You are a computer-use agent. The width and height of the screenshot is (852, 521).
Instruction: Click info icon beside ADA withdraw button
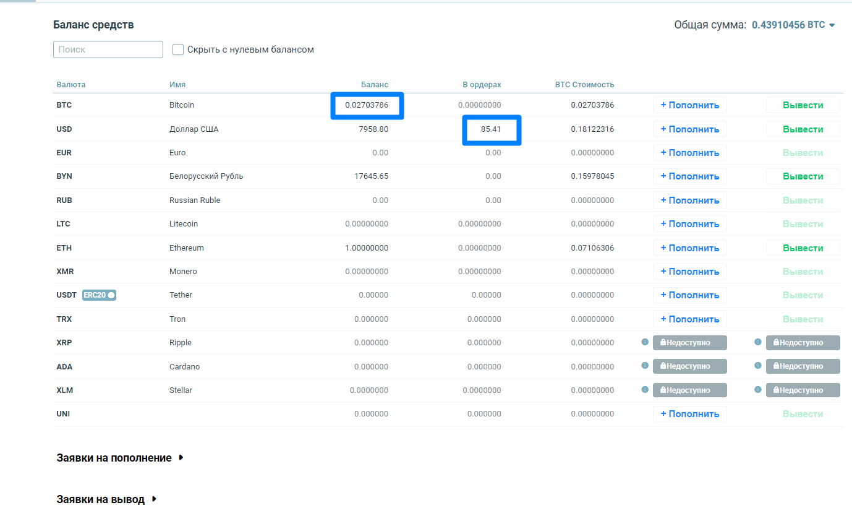[757, 366]
